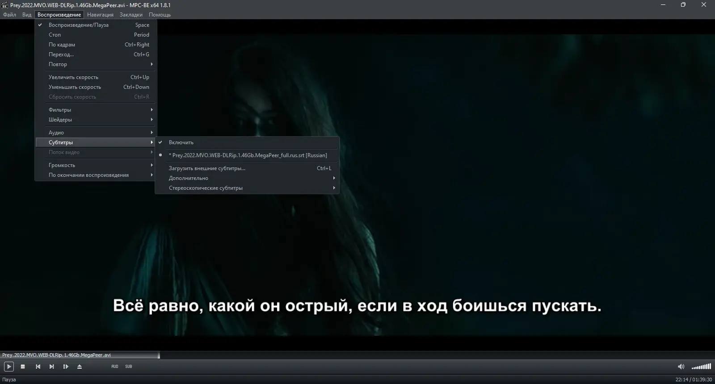Click the file name label above the seek bar
The height and width of the screenshot is (384, 715).
click(x=56, y=355)
